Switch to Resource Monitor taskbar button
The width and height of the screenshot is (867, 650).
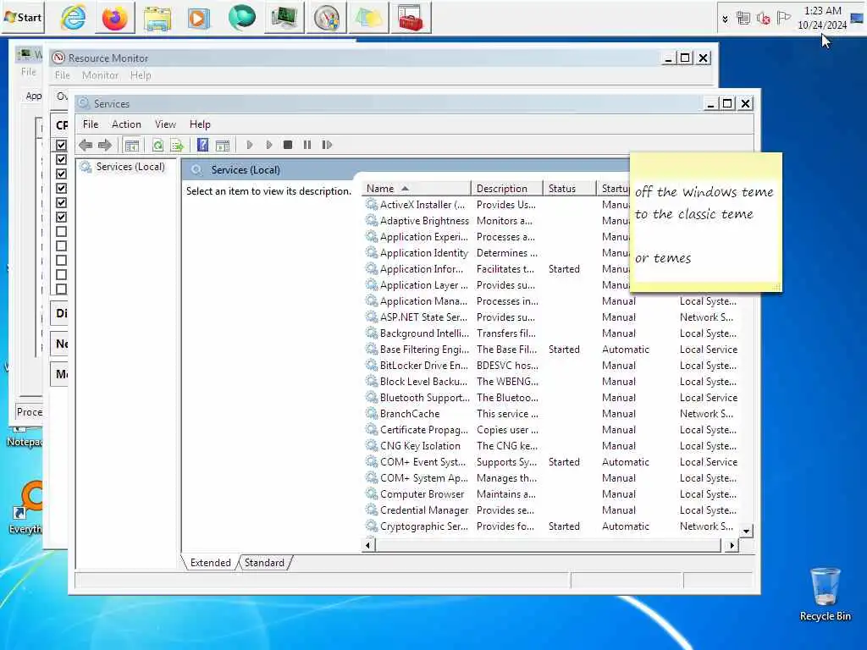point(326,18)
